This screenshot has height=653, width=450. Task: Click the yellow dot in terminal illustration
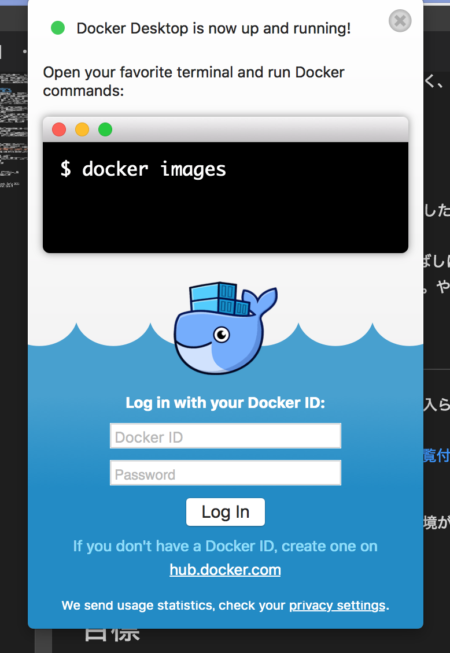point(82,129)
